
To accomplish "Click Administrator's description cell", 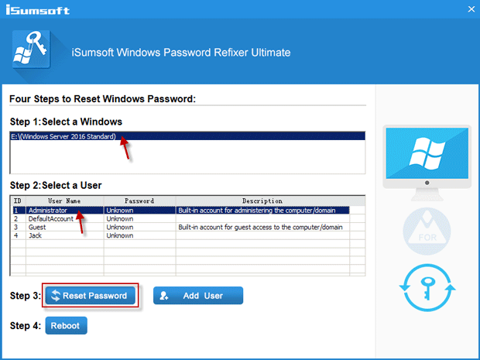I will [262, 211].
